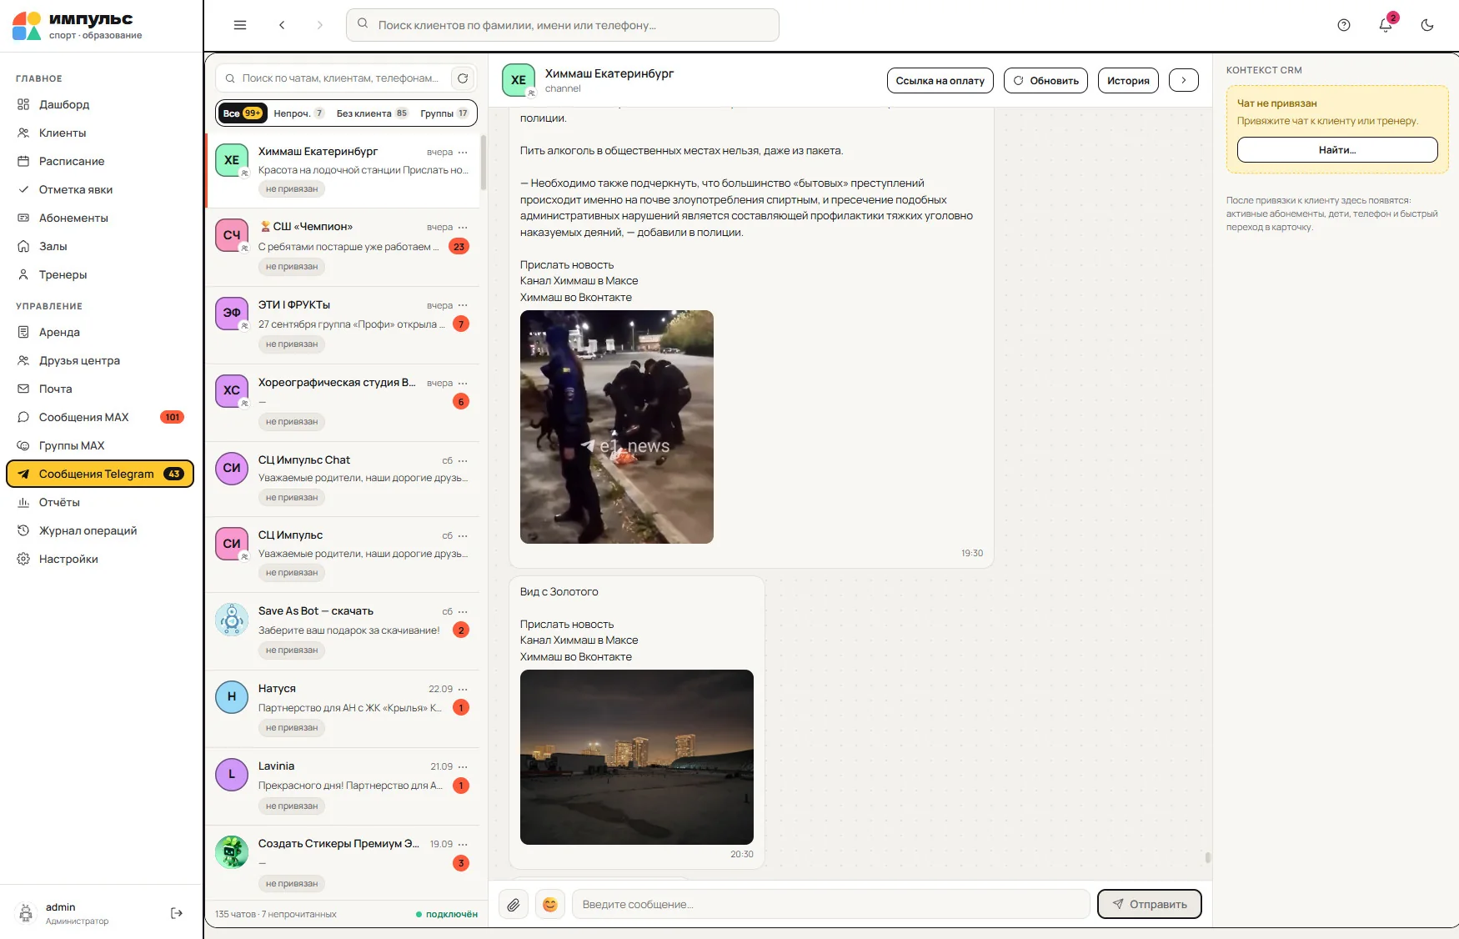The width and height of the screenshot is (1459, 939).
Task: Go back with the left arrow
Action: (x=282, y=25)
